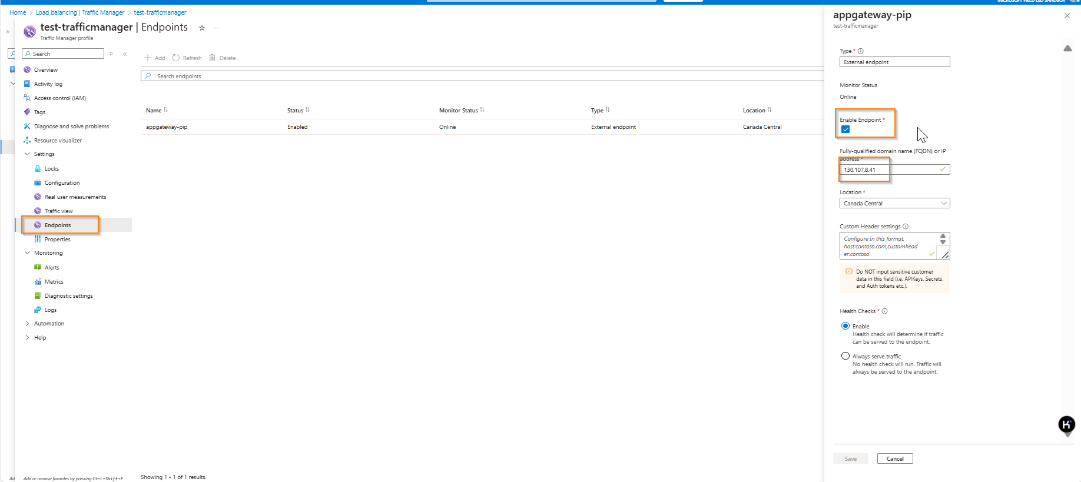Click the Refresh toolbar icon
Screen dimensions: 1081x482
point(176,58)
